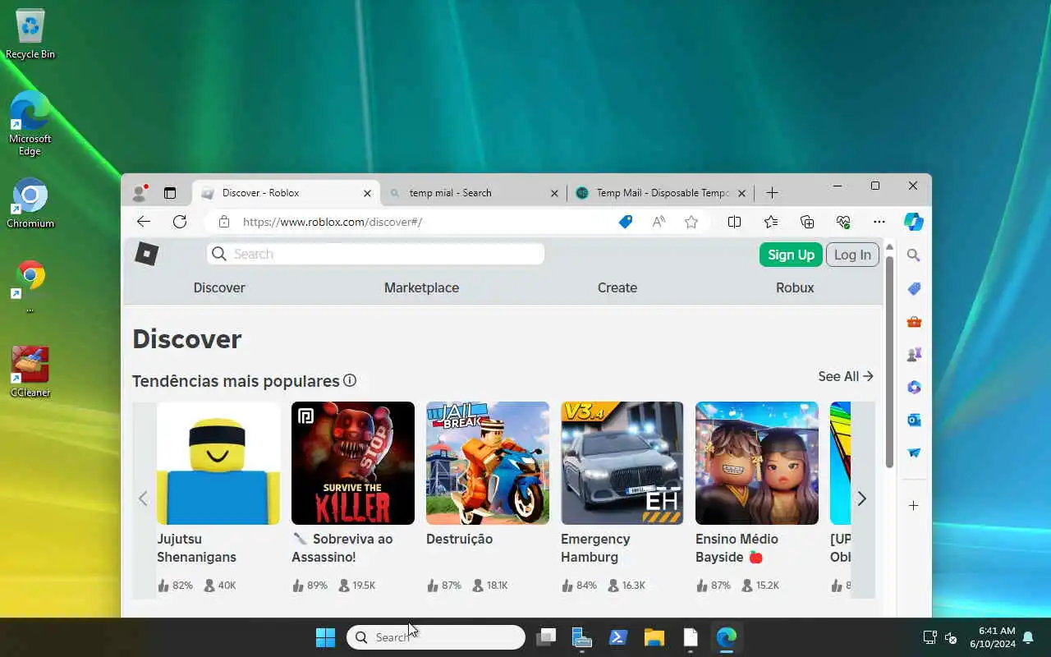Switch to Discover - Roblox tab
Viewport: 1051px width, 657px height.
click(x=286, y=193)
